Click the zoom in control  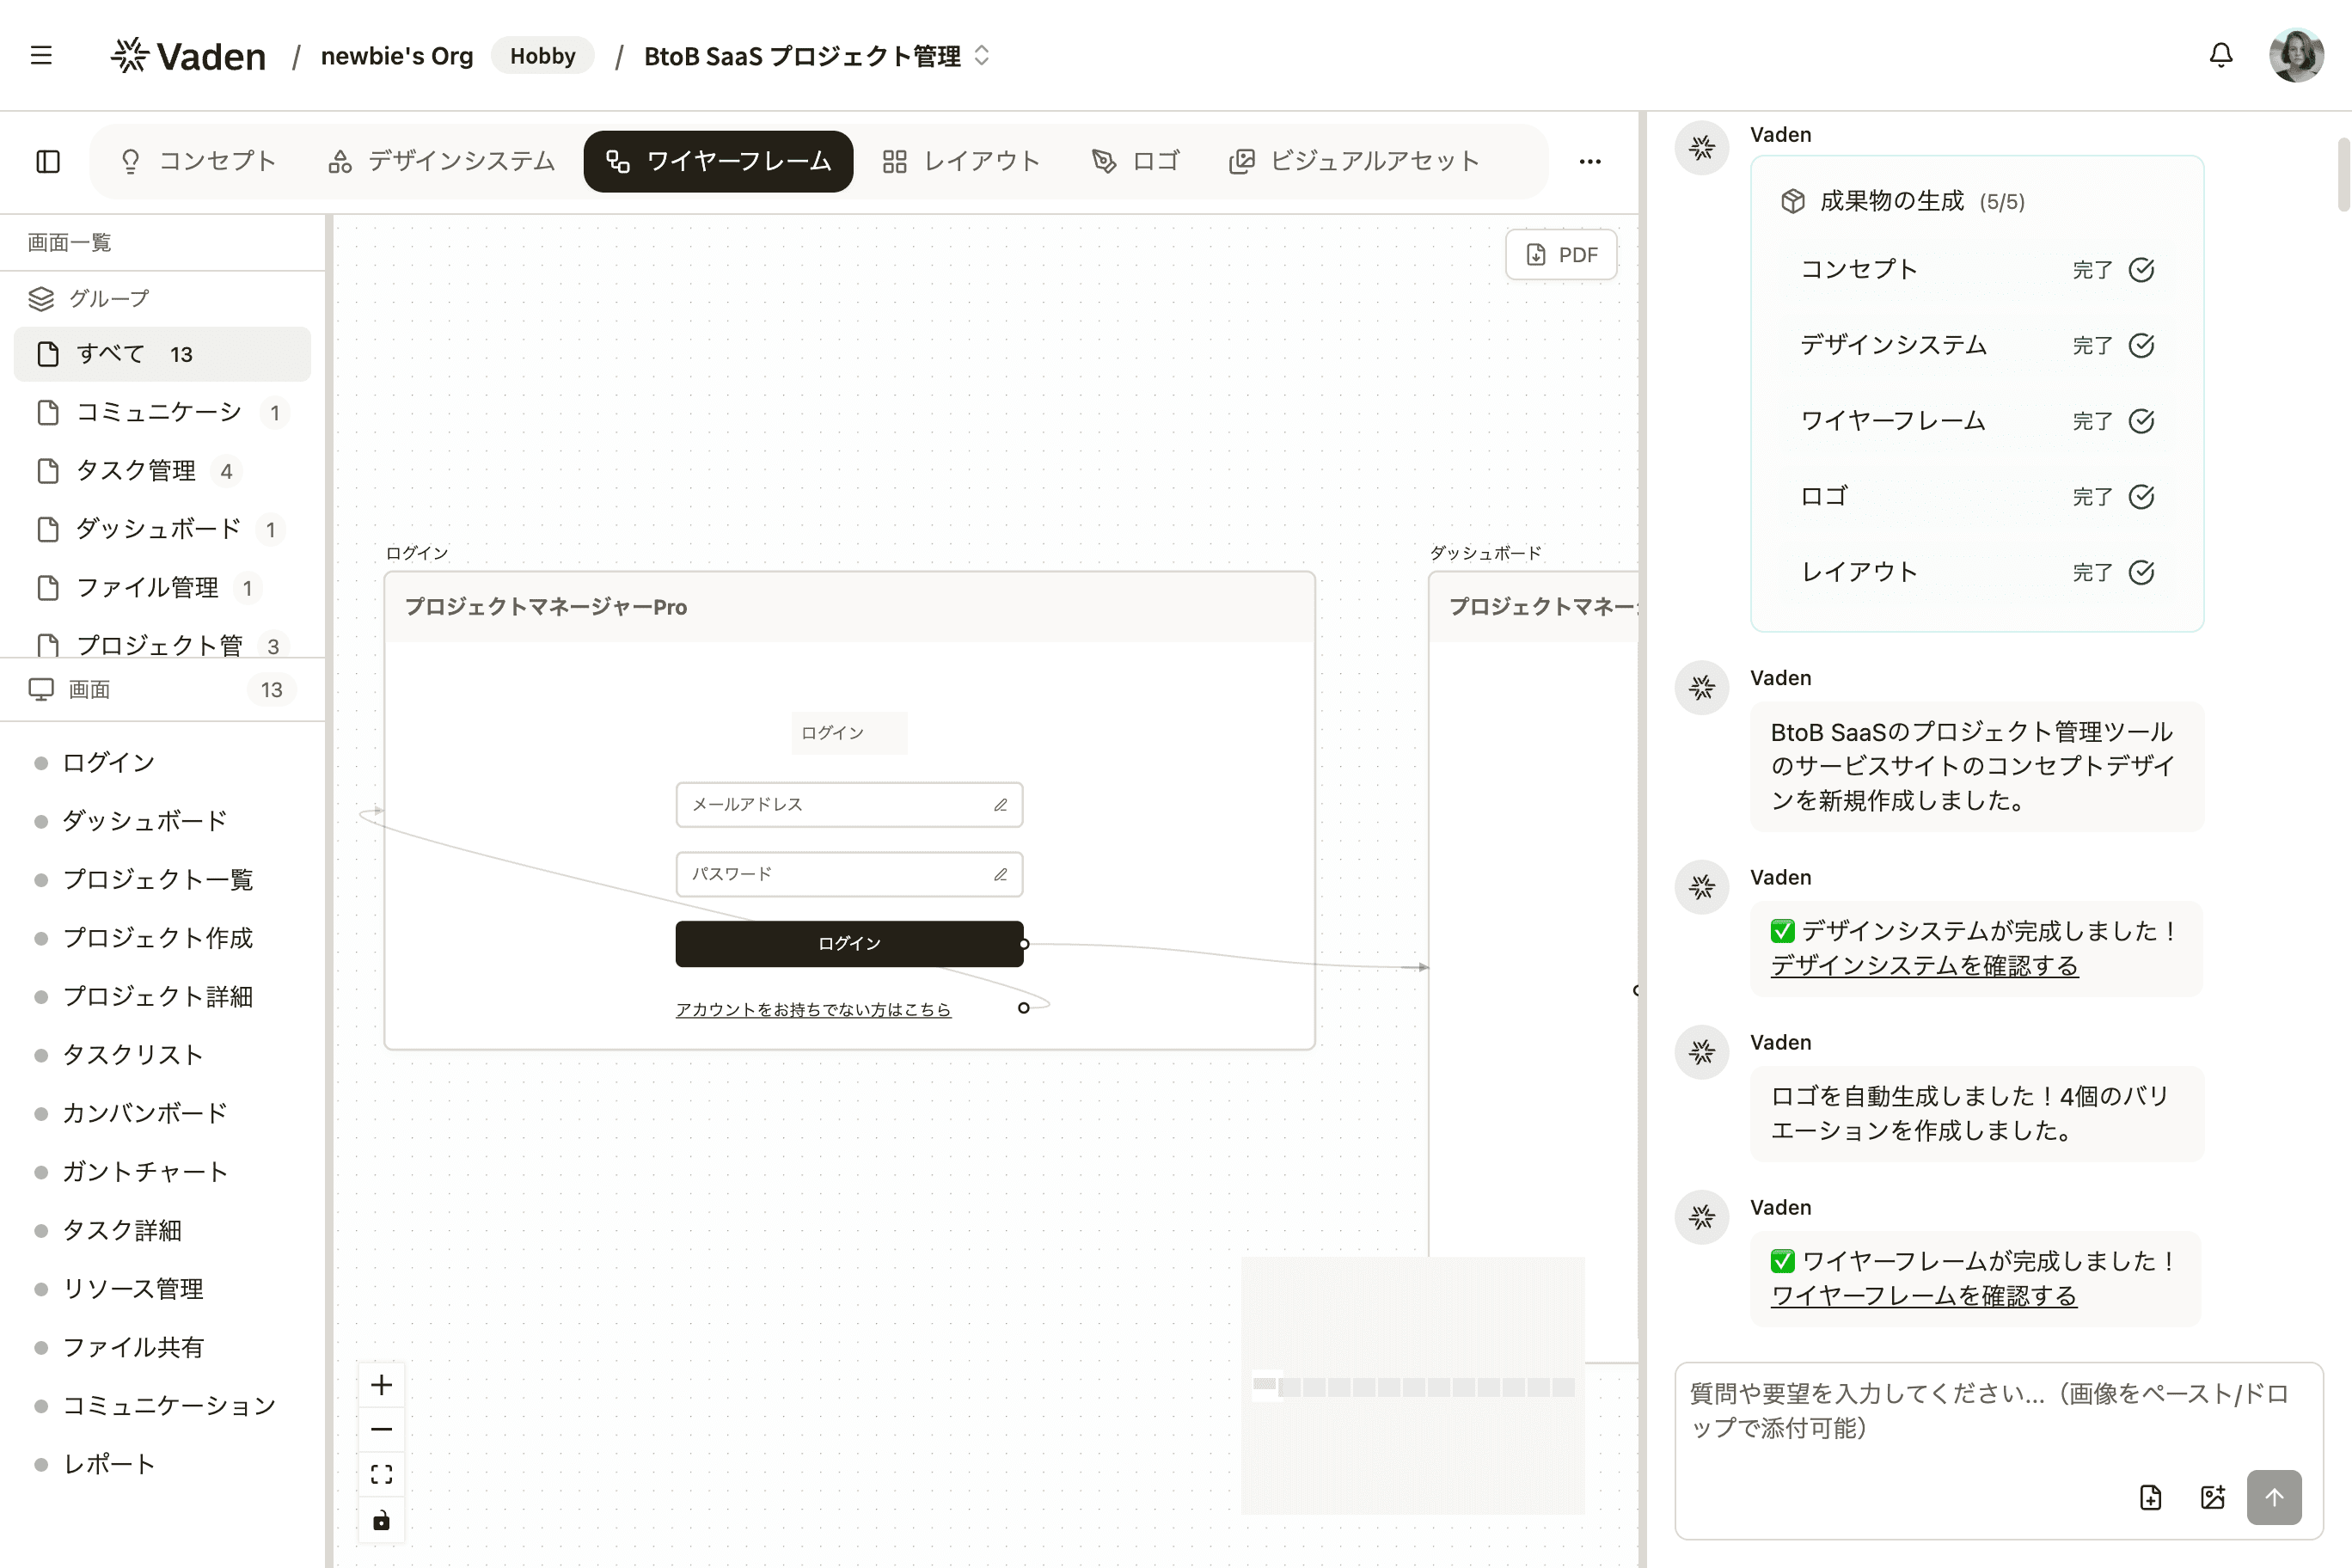coord(381,1384)
